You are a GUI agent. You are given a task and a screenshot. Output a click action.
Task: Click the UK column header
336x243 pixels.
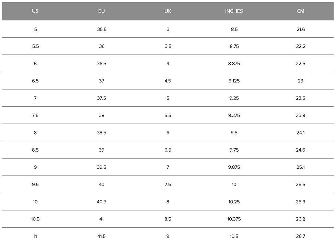168,11
